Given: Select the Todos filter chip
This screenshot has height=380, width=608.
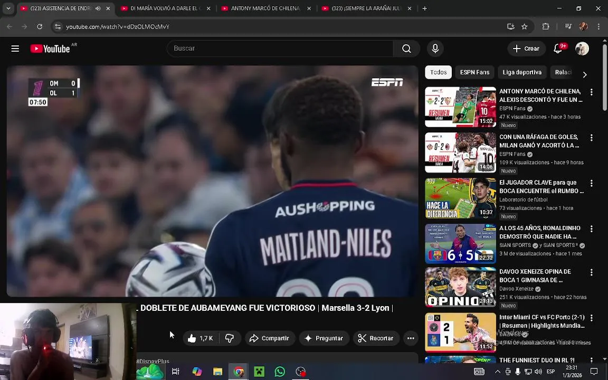Looking at the screenshot, I should 438,72.
